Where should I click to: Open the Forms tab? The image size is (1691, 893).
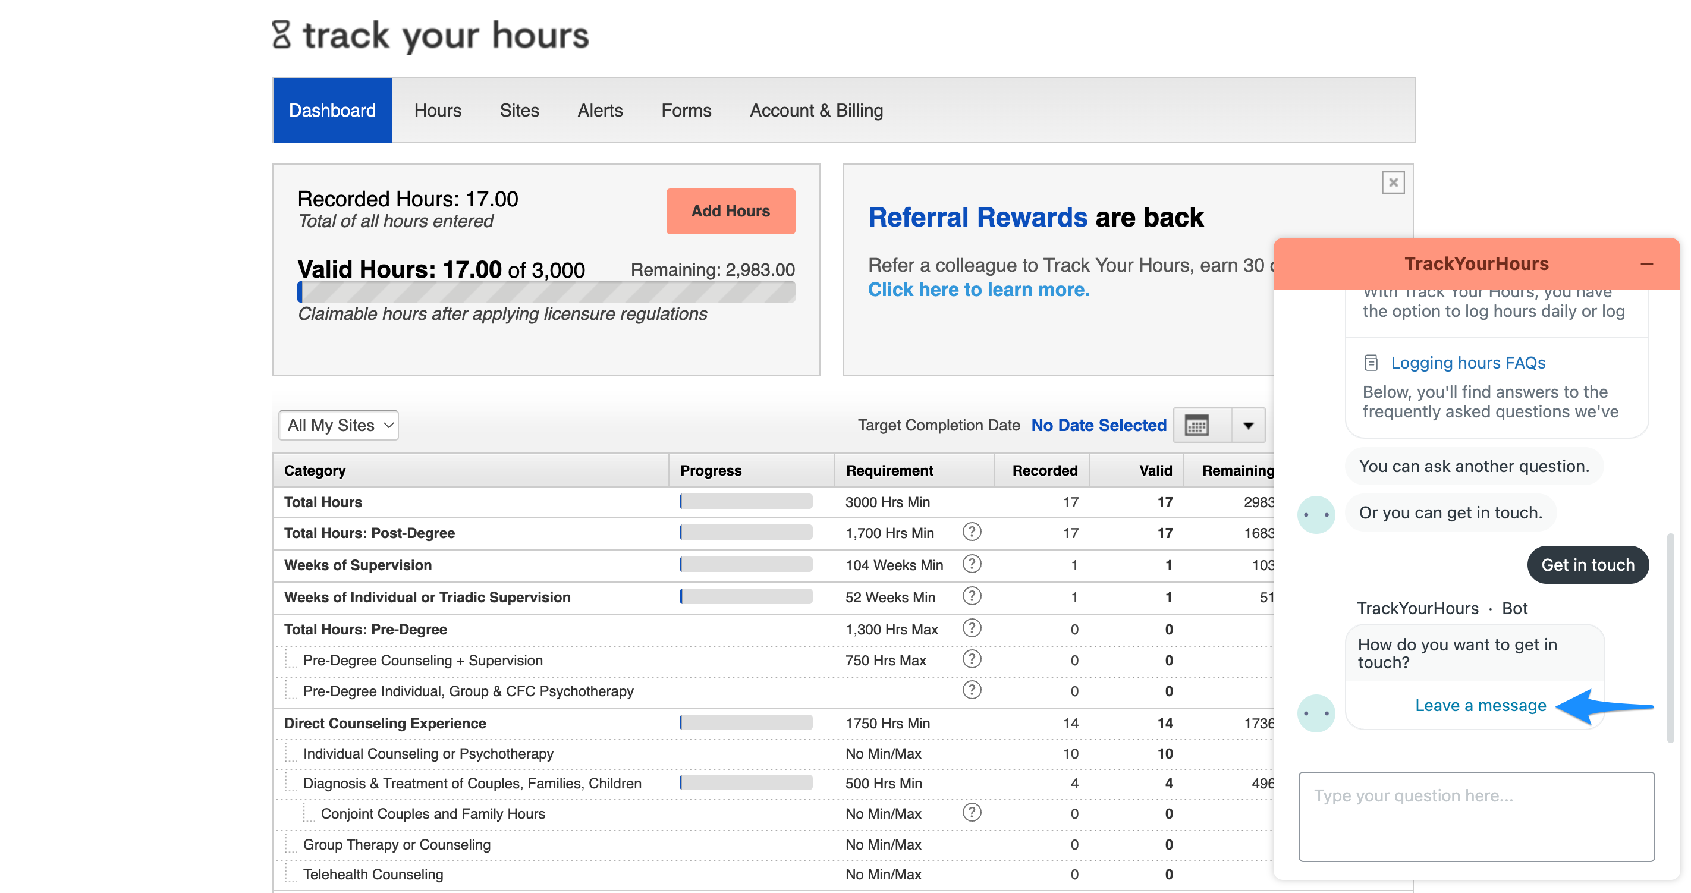pos(686,111)
